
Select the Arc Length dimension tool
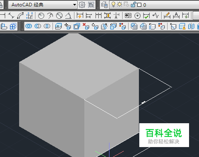(20, 16)
